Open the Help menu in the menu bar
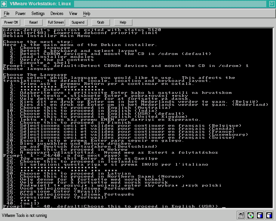The image size is (276, 221). coord(87,13)
